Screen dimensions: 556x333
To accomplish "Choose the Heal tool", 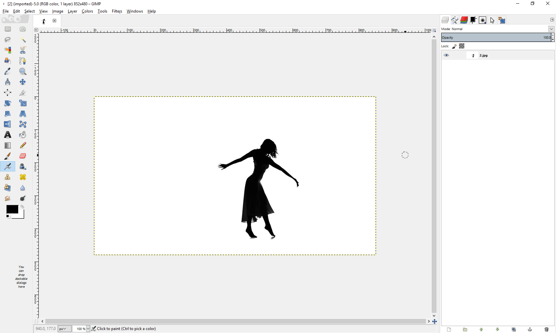I will pyautogui.click(x=23, y=177).
